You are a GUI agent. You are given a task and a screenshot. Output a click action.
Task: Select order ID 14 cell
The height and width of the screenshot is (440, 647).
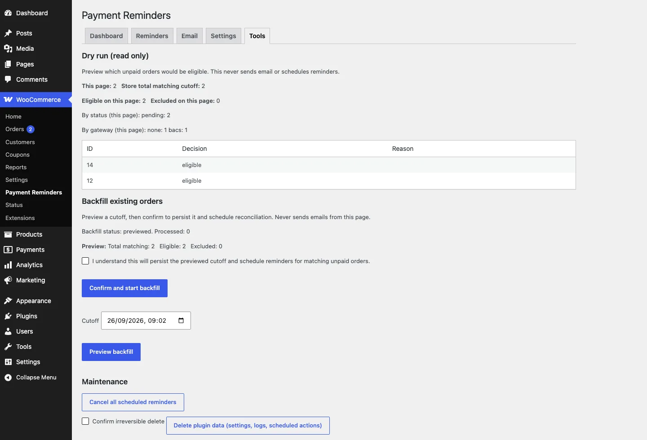point(90,165)
